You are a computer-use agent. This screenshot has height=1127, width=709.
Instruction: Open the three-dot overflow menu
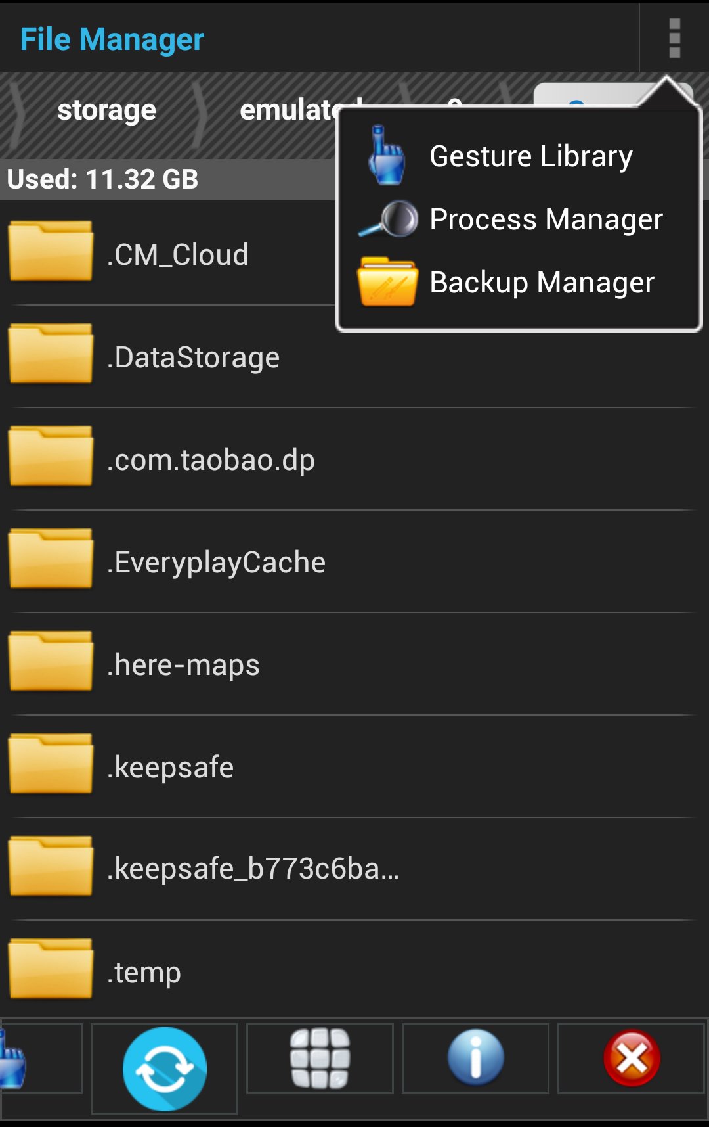point(674,38)
